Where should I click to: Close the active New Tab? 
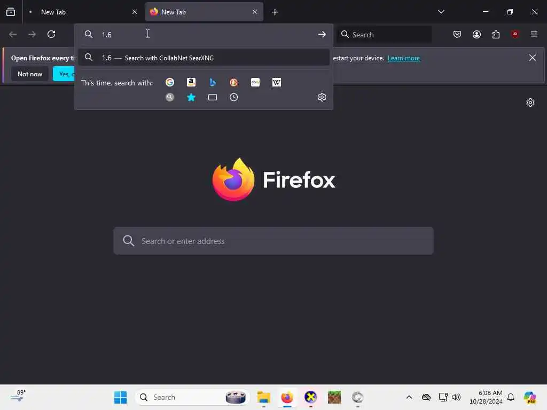coord(255,12)
